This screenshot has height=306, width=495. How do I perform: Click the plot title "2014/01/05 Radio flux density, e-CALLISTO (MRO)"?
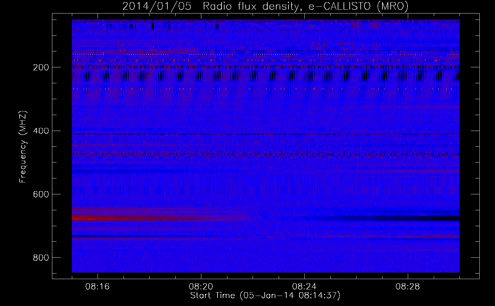tap(265, 6)
